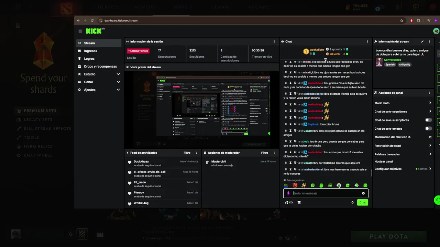This screenshot has width=440, height=247.
Task: Open Acciones de canal three-dot menu
Action: click(x=429, y=93)
